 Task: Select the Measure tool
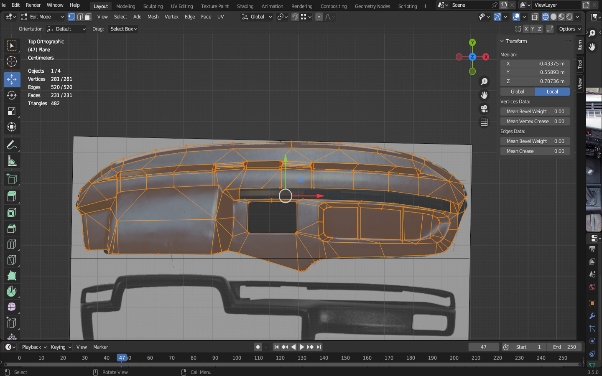(x=12, y=161)
